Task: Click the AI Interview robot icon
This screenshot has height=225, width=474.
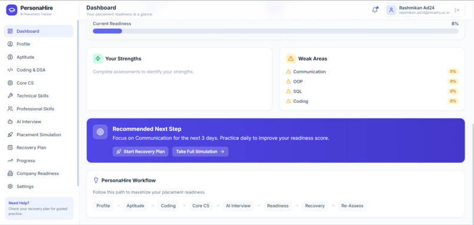Action: (10, 122)
